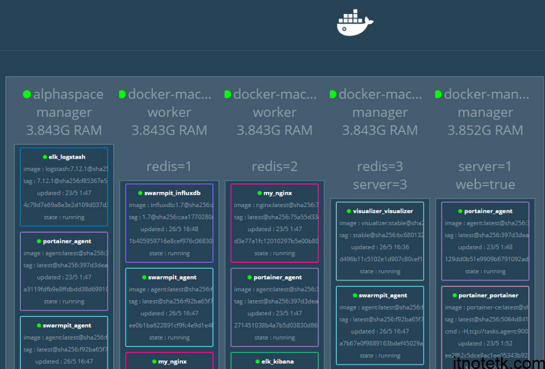545x369 pixels.
Task: Click the Docker whale logo
Action: (x=355, y=23)
